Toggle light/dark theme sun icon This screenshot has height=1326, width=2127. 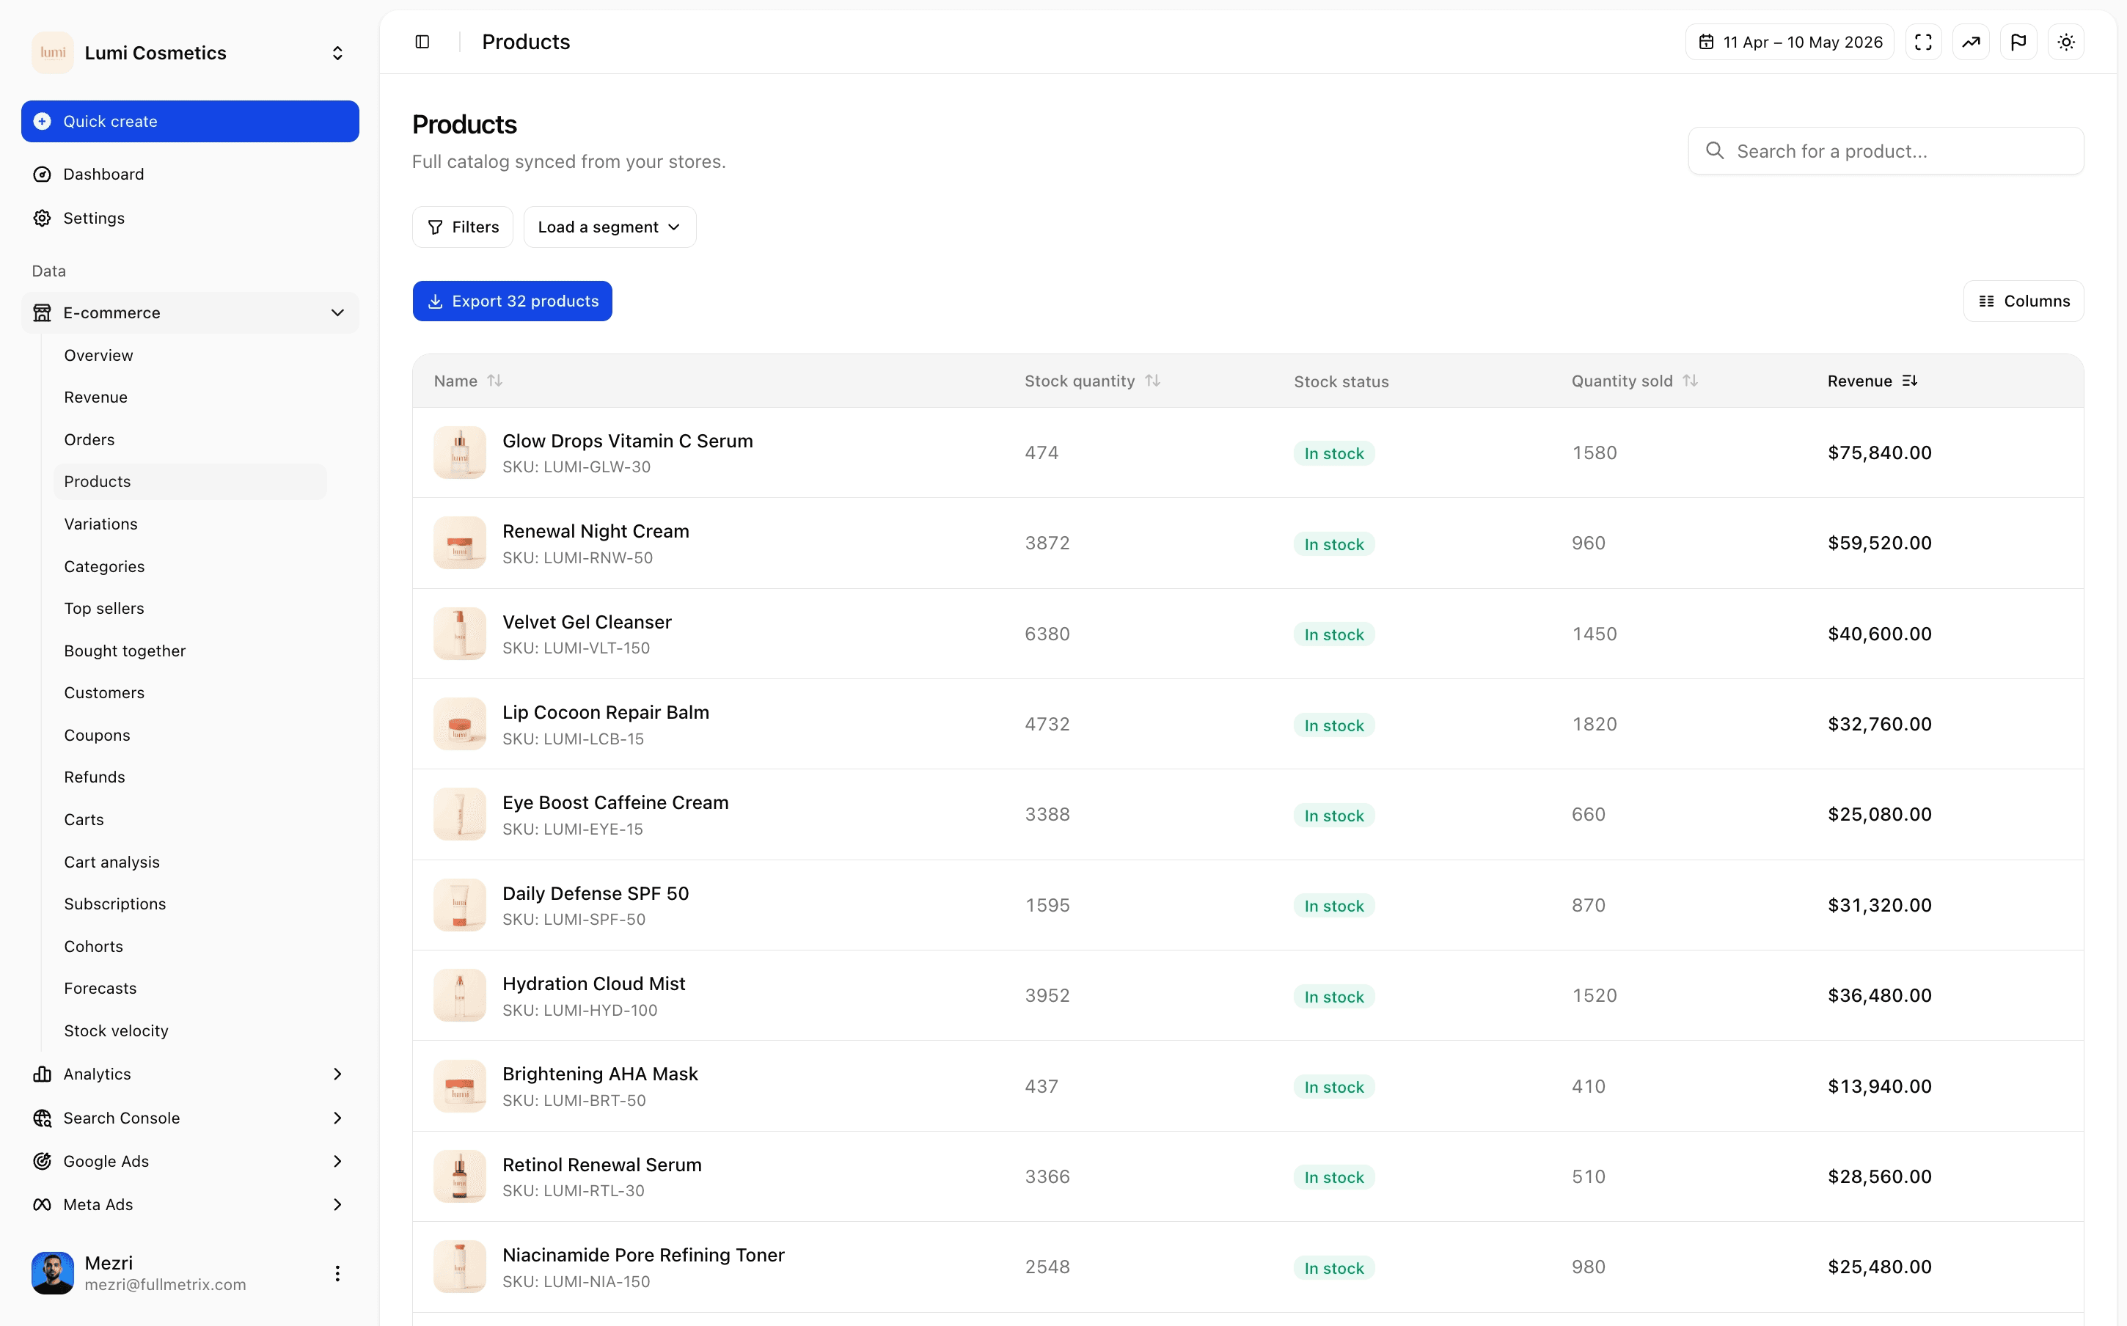[x=2065, y=42]
